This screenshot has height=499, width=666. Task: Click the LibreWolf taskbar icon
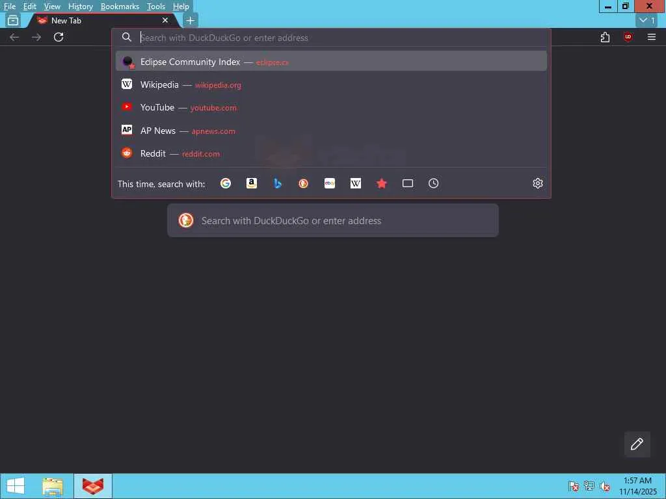tap(93, 486)
